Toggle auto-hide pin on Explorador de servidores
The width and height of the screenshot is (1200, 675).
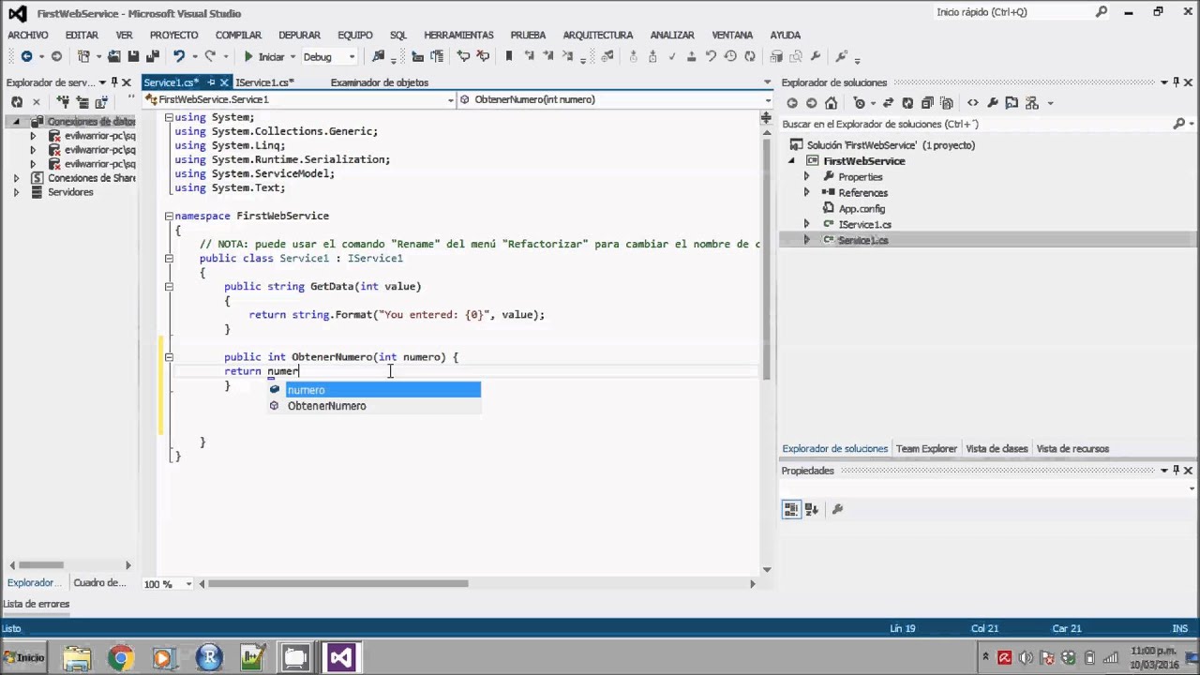114,82
